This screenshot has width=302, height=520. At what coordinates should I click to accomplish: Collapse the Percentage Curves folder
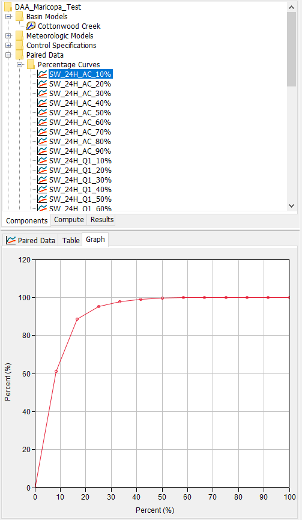[20, 65]
